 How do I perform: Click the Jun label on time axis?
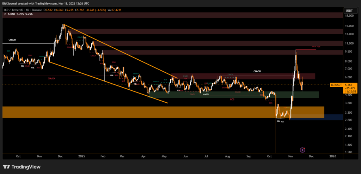click(186, 156)
